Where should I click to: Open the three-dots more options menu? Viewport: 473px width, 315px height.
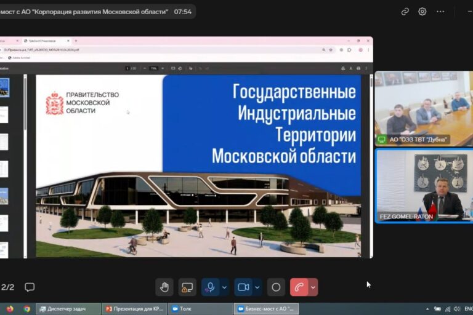pyautogui.click(x=440, y=11)
